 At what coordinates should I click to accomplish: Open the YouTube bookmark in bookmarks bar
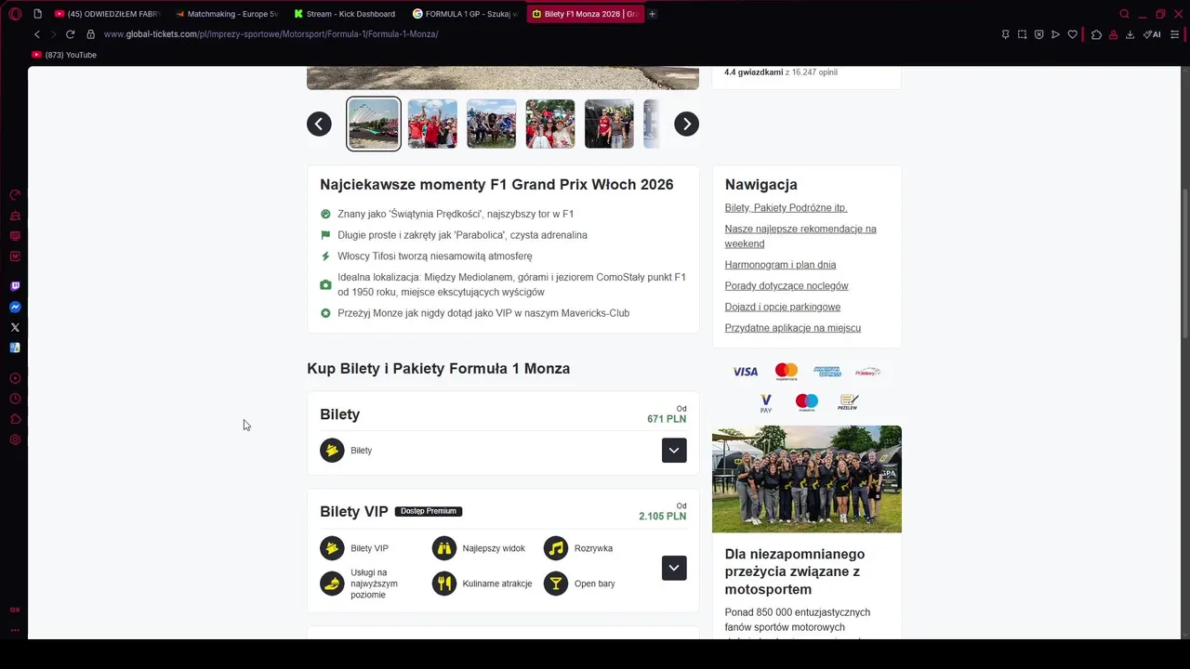[x=64, y=55]
